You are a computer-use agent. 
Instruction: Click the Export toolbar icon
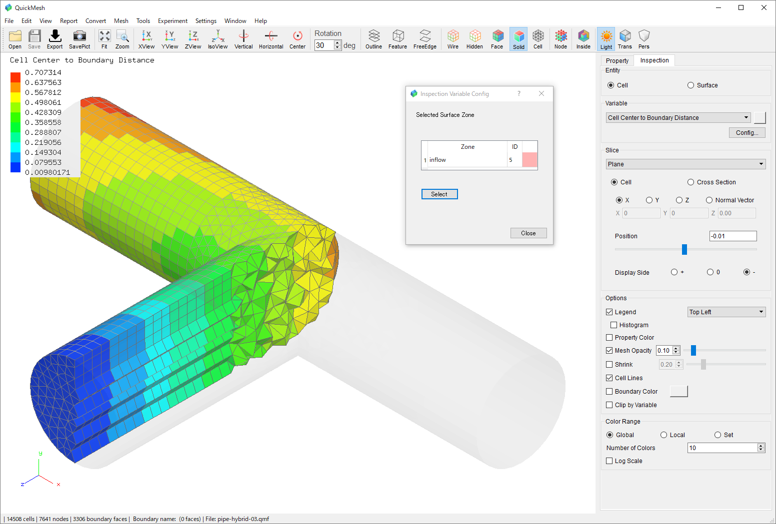pos(54,39)
